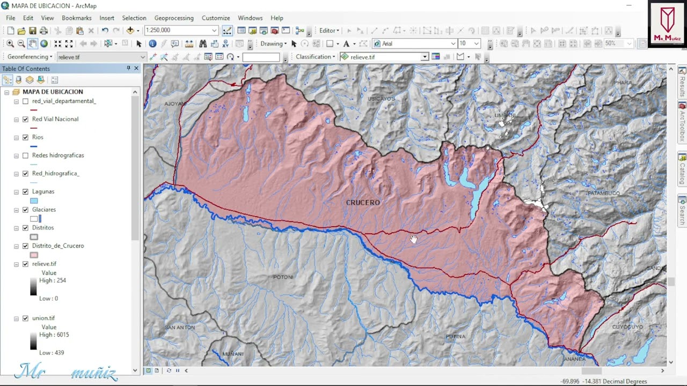
Task: Toggle the Rios layer visibility
Action: [x=25, y=137]
